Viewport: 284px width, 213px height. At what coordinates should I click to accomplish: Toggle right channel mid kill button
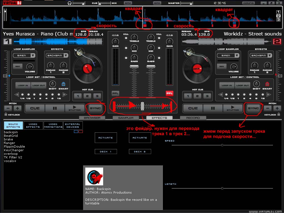pos(159,48)
